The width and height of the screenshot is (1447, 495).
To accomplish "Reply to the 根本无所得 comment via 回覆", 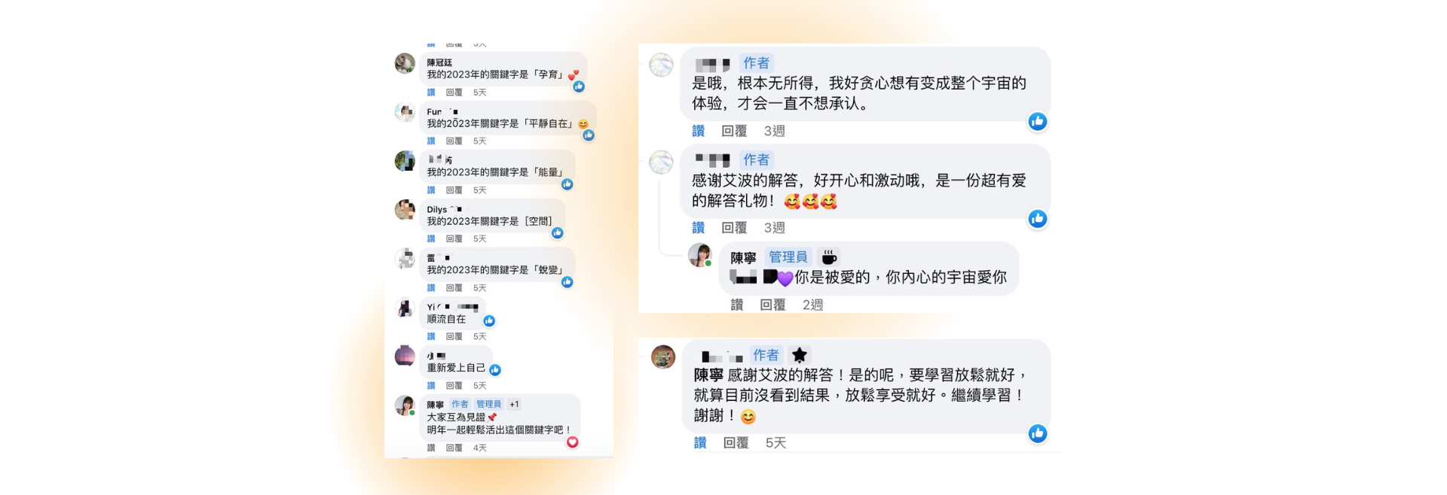I will [734, 131].
